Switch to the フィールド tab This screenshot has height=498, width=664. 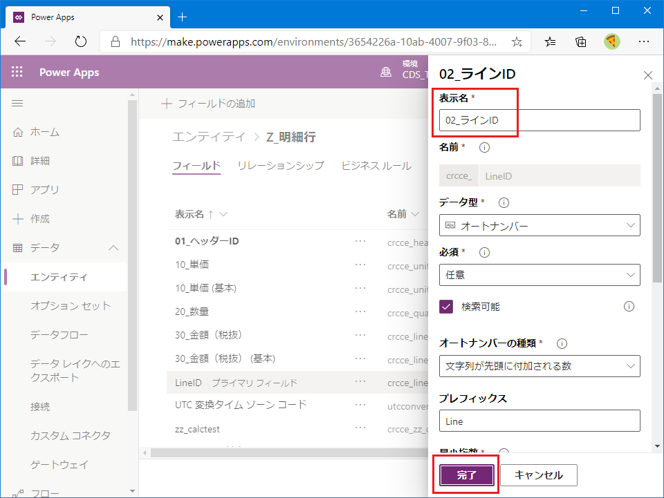click(196, 166)
